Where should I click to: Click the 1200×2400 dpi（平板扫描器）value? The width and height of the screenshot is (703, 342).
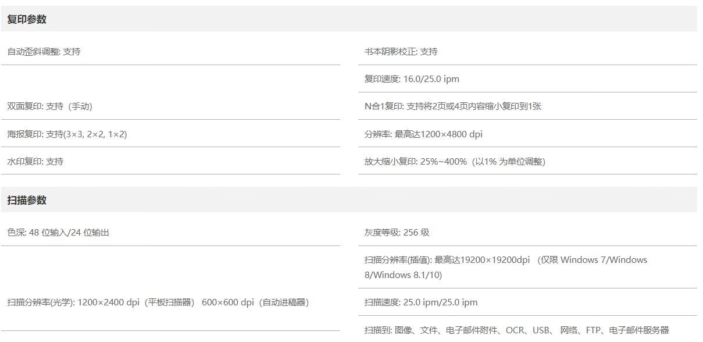pos(137,302)
